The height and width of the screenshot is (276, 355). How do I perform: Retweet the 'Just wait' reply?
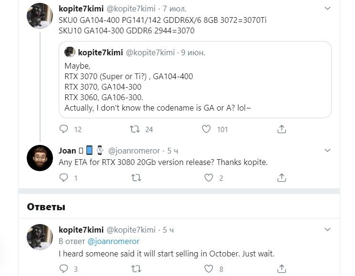(136, 269)
